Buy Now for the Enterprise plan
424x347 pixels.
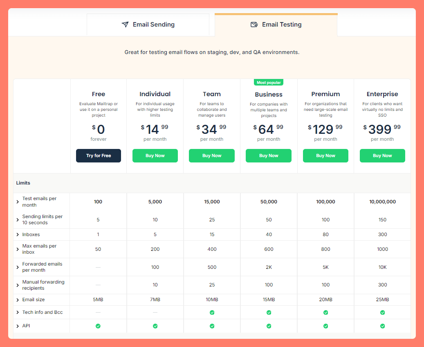[x=382, y=155]
